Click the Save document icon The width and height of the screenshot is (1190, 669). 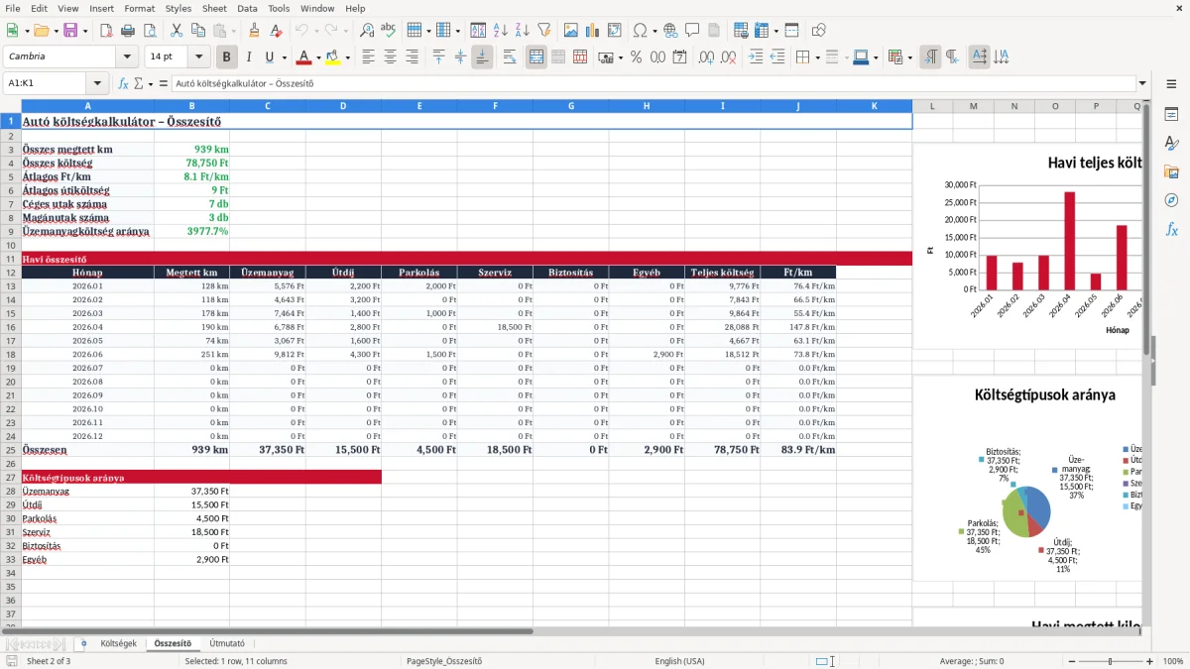pos(70,31)
